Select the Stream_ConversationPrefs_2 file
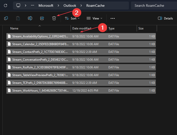177x135 pixels. [81, 59]
